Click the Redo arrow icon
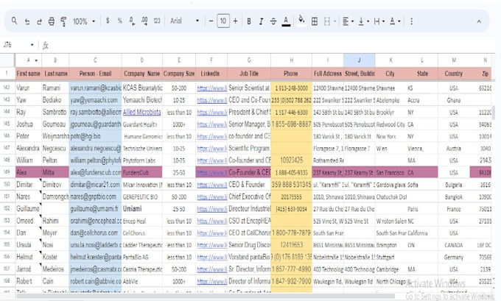Image resolution: width=501 pixels, height=301 pixels. coord(39,21)
